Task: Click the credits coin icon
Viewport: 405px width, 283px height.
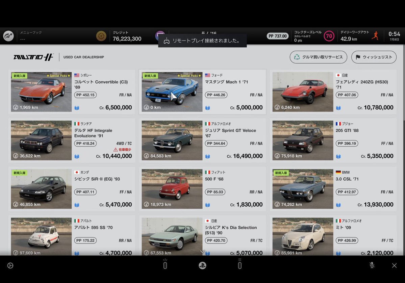Action: [x=101, y=36]
